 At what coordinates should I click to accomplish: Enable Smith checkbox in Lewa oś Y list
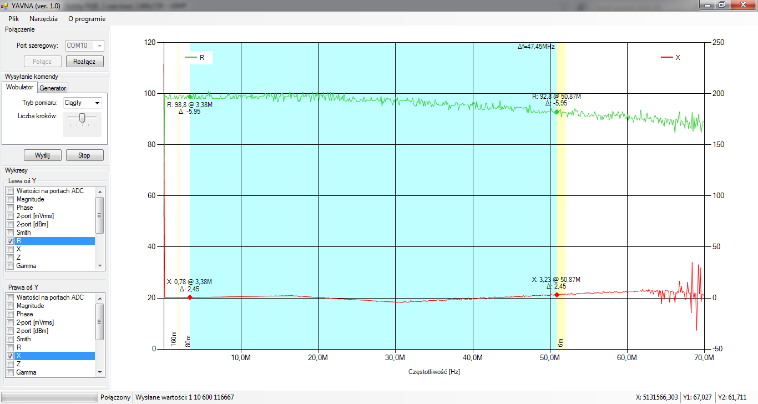pos(10,233)
